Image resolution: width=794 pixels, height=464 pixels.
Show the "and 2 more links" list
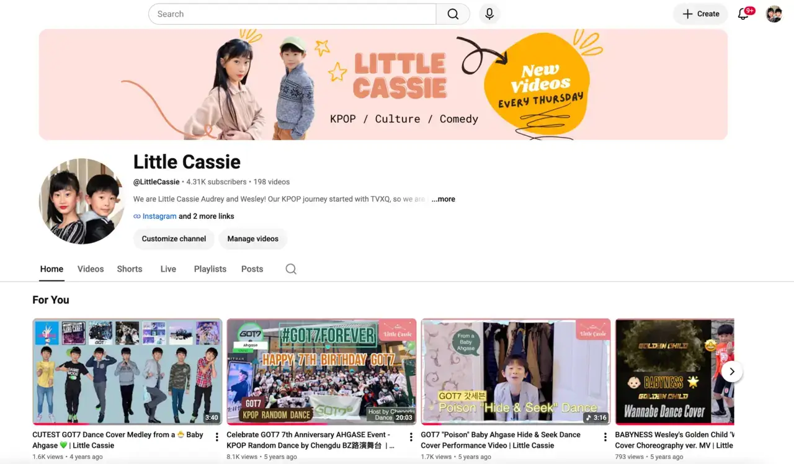[207, 216]
